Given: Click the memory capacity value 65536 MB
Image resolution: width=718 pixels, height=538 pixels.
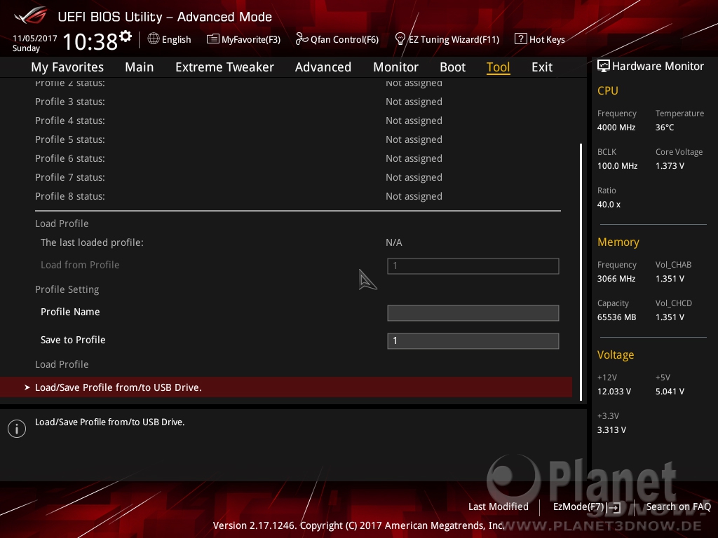Looking at the screenshot, I should (x=617, y=317).
